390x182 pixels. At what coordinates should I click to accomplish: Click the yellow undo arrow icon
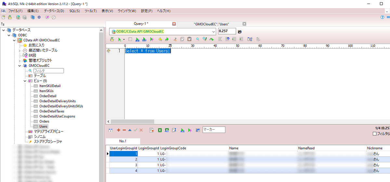point(160,39)
